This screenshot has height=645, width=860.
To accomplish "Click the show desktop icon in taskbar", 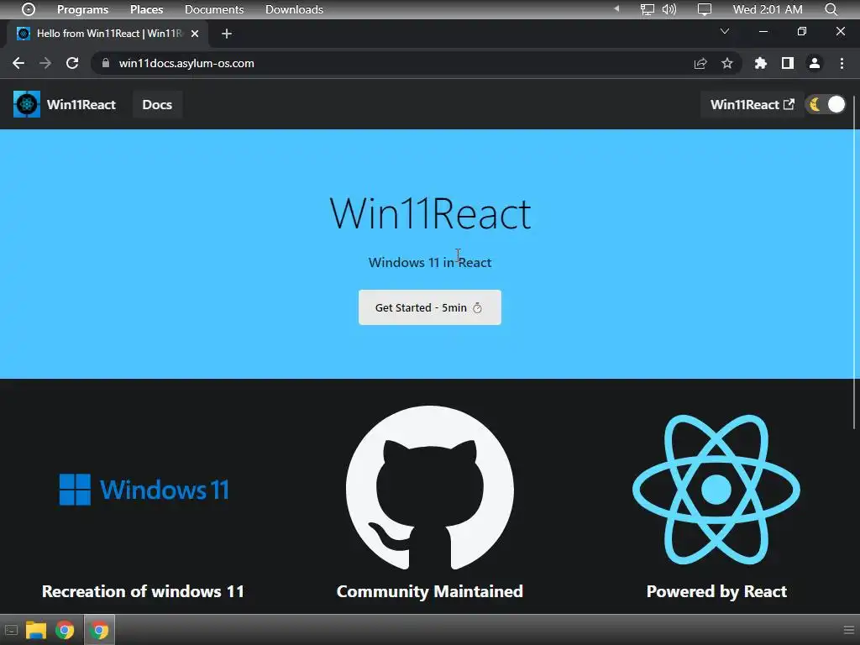I will point(11,630).
